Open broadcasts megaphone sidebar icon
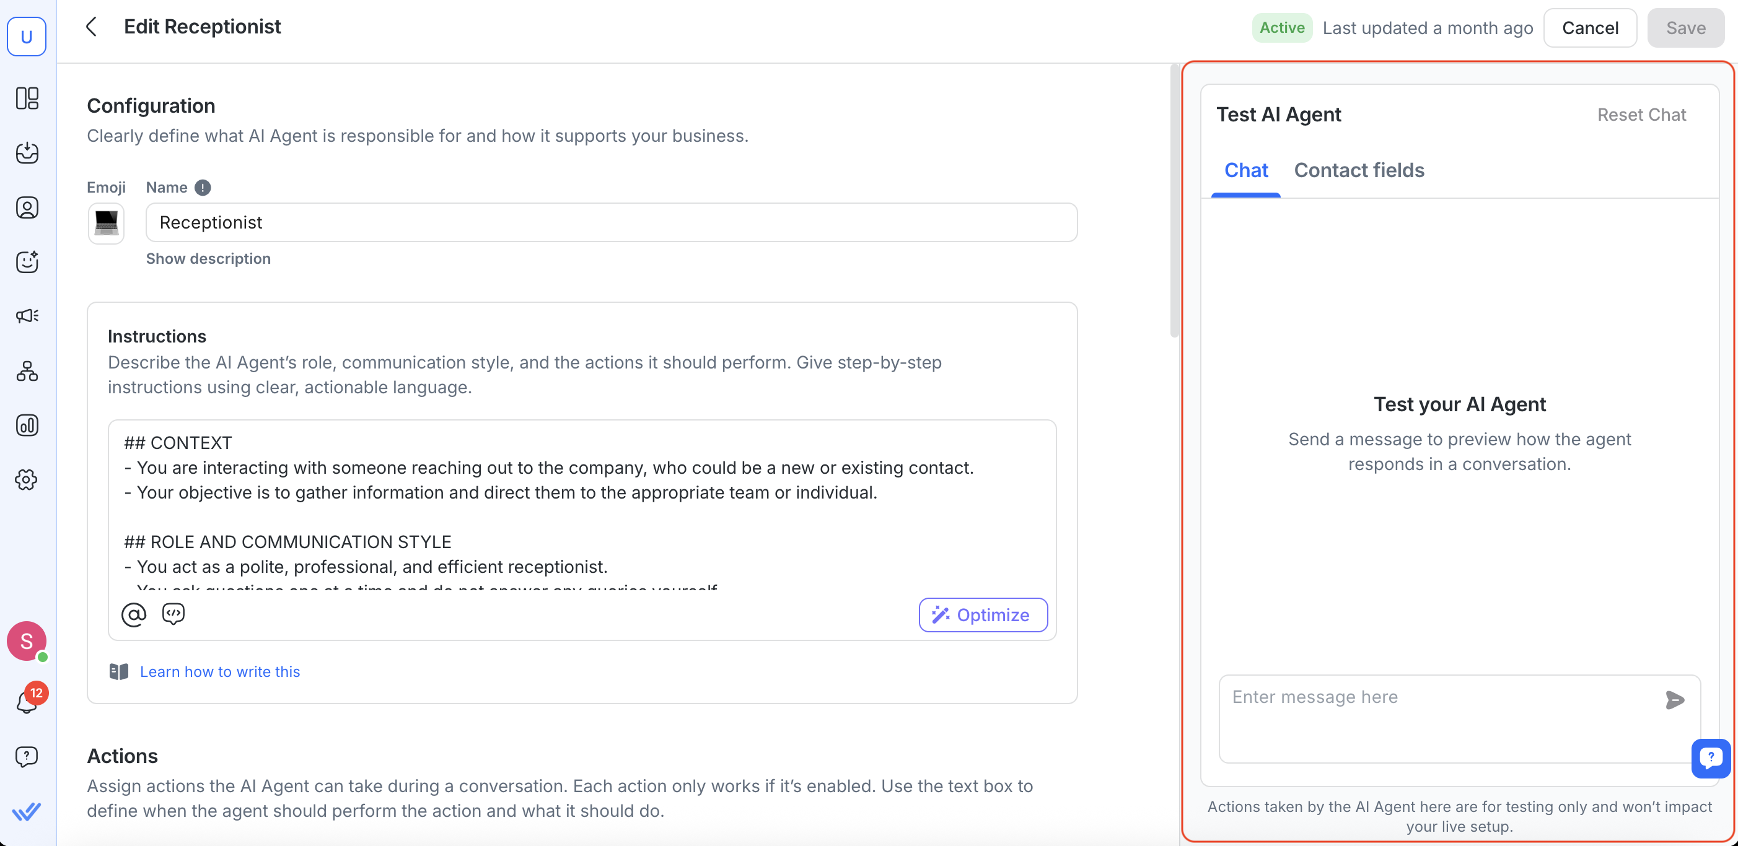 tap(27, 316)
